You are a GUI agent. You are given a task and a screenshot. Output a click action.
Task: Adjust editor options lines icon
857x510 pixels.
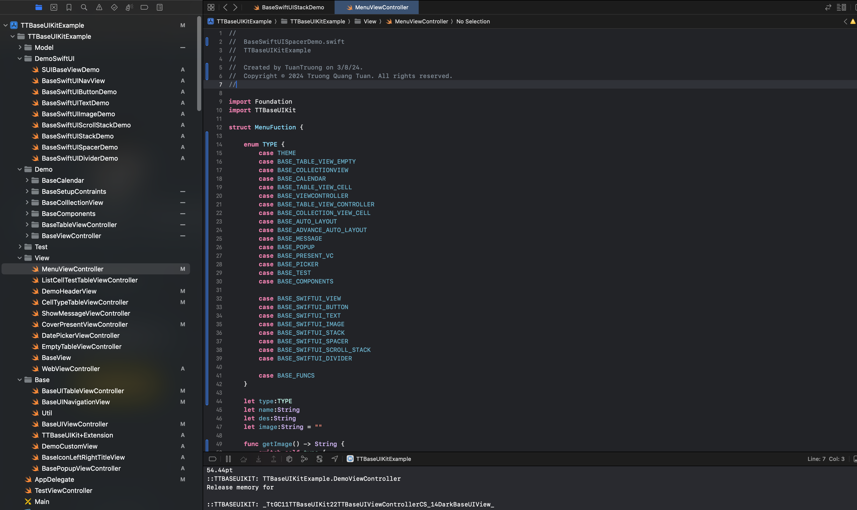click(x=841, y=7)
